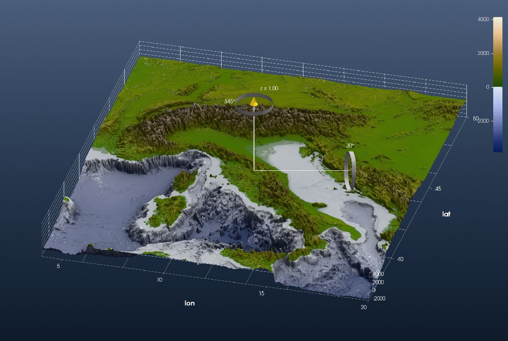Image resolution: width=508 pixels, height=341 pixels.
Task: Click the longitude tick label 20
Action: pos(363,307)
